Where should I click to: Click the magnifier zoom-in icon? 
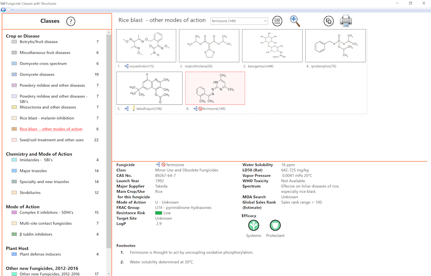tap(295, 21)
